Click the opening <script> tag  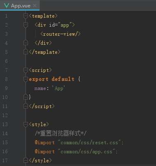coord(40,70)
